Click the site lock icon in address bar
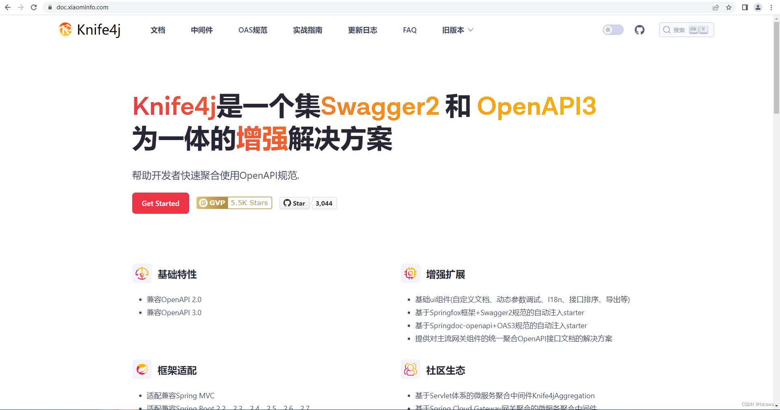Image resolution: width=780 pixels, height=410 pixels. pyautogui.click(x=50, y=7)
